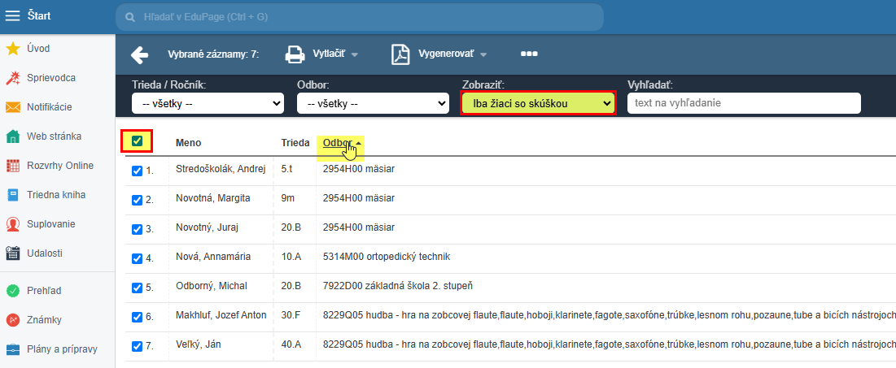Click the 5314M00 ortopedický technik cell

387,257
